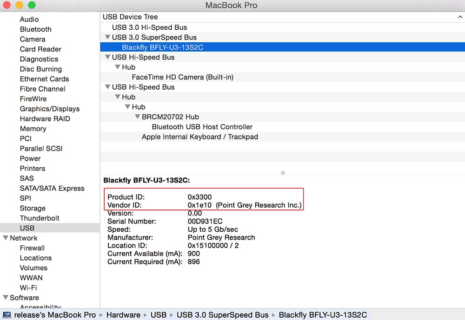Click the window's green zoom button
Screen dimensions: 465x320
tap(32, 5)
